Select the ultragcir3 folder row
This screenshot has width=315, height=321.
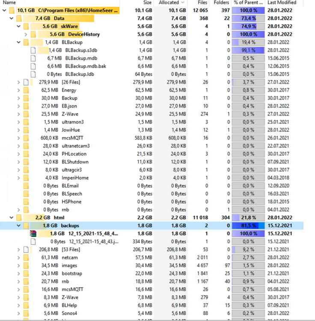tap(152, 170)
